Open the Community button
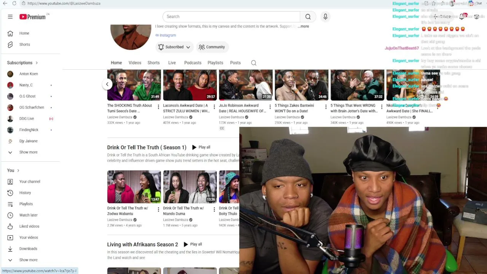The width and height of the screenshot is (487, 274). (212, 47)
